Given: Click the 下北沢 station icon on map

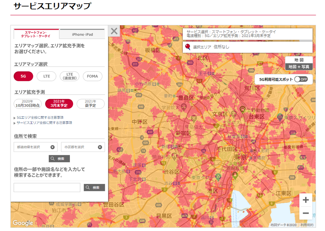Looking at the screenshot, I should coord(144,179).
